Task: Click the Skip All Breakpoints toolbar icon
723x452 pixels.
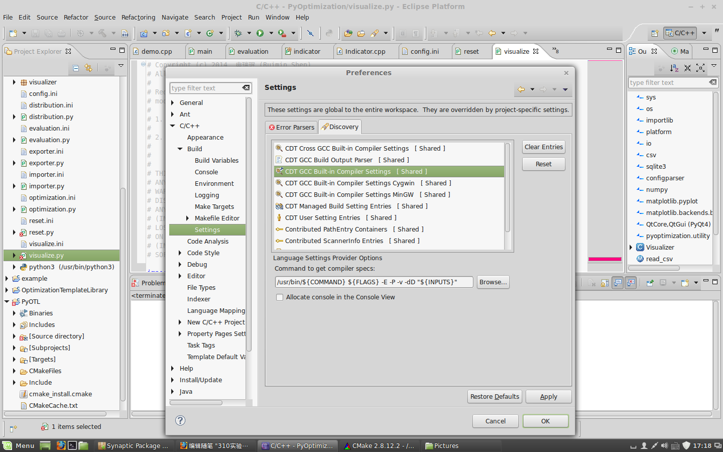Action: [x=310, y=33]
